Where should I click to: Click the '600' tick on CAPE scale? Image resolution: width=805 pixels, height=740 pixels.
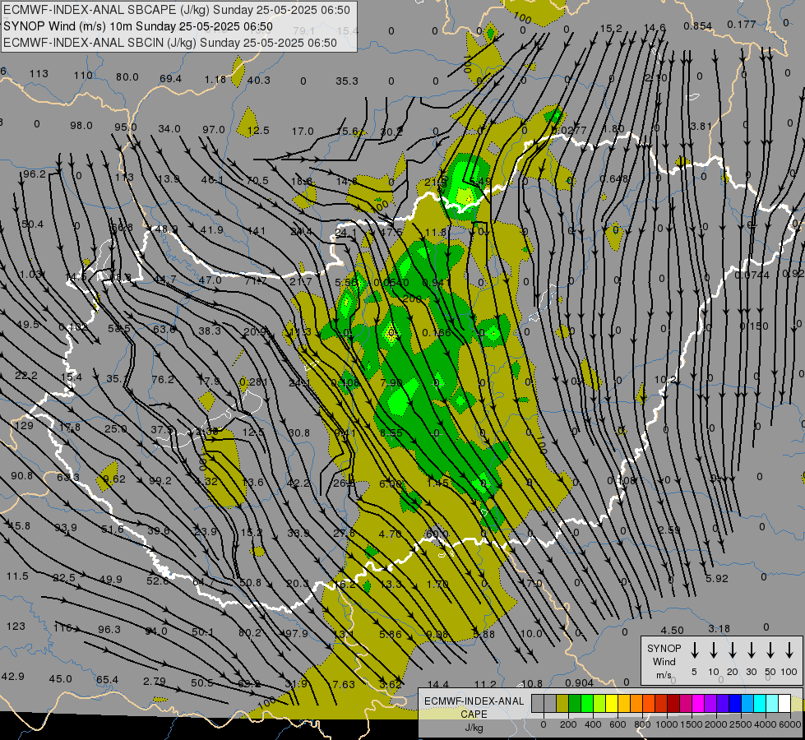(x=618, y=724)
